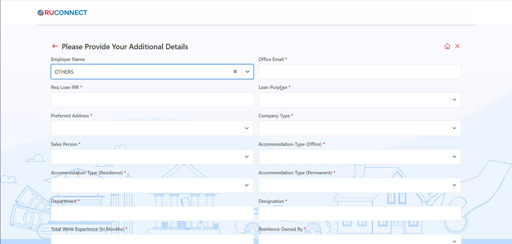The height and width of the screenshot is (244, 512).
Task: Open the Sales Person dropdown
Action: (x=152, y=157)
